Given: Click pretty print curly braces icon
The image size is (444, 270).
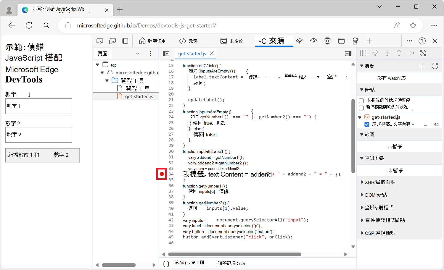Looking at the screenshot, I should (x=166, y=263).
